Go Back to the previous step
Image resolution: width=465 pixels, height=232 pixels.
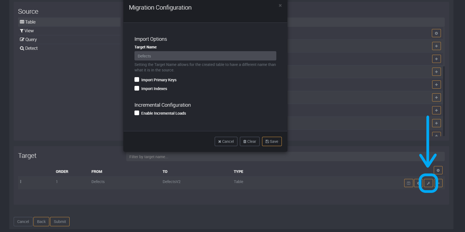pyautogui.click(x=41, y=222)
